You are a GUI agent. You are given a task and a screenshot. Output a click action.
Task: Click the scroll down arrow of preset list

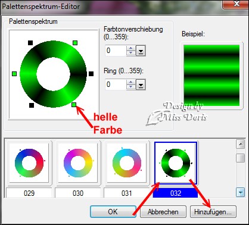pos(240,192)
